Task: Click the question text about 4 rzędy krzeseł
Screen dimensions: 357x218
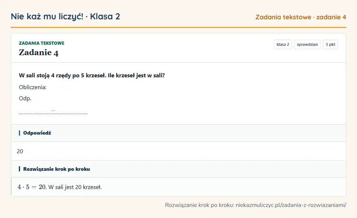Action: click(x=92, y=75)
